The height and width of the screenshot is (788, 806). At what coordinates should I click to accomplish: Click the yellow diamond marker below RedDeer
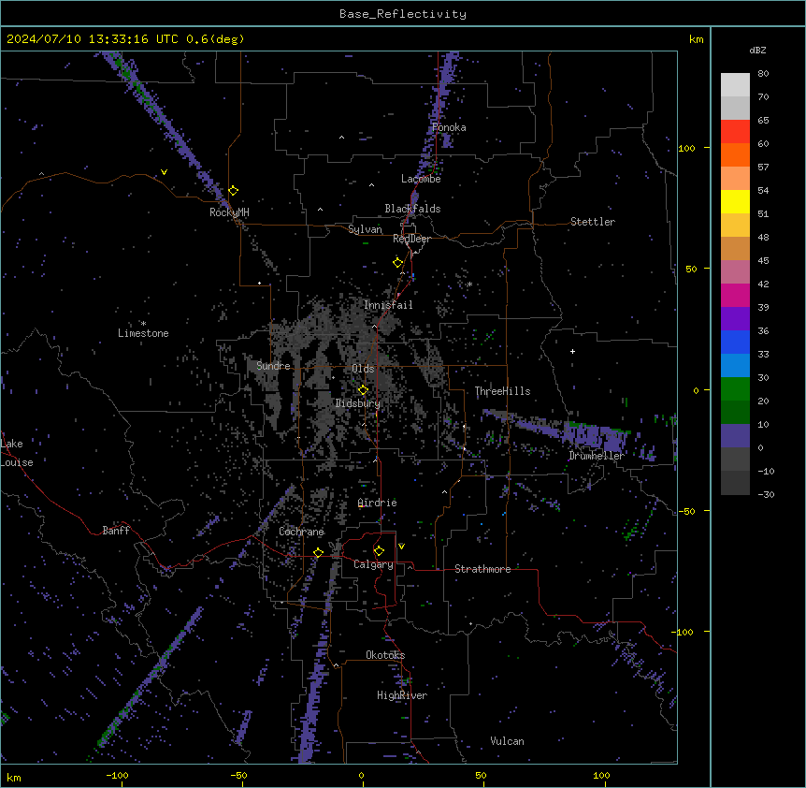(398, 262)
